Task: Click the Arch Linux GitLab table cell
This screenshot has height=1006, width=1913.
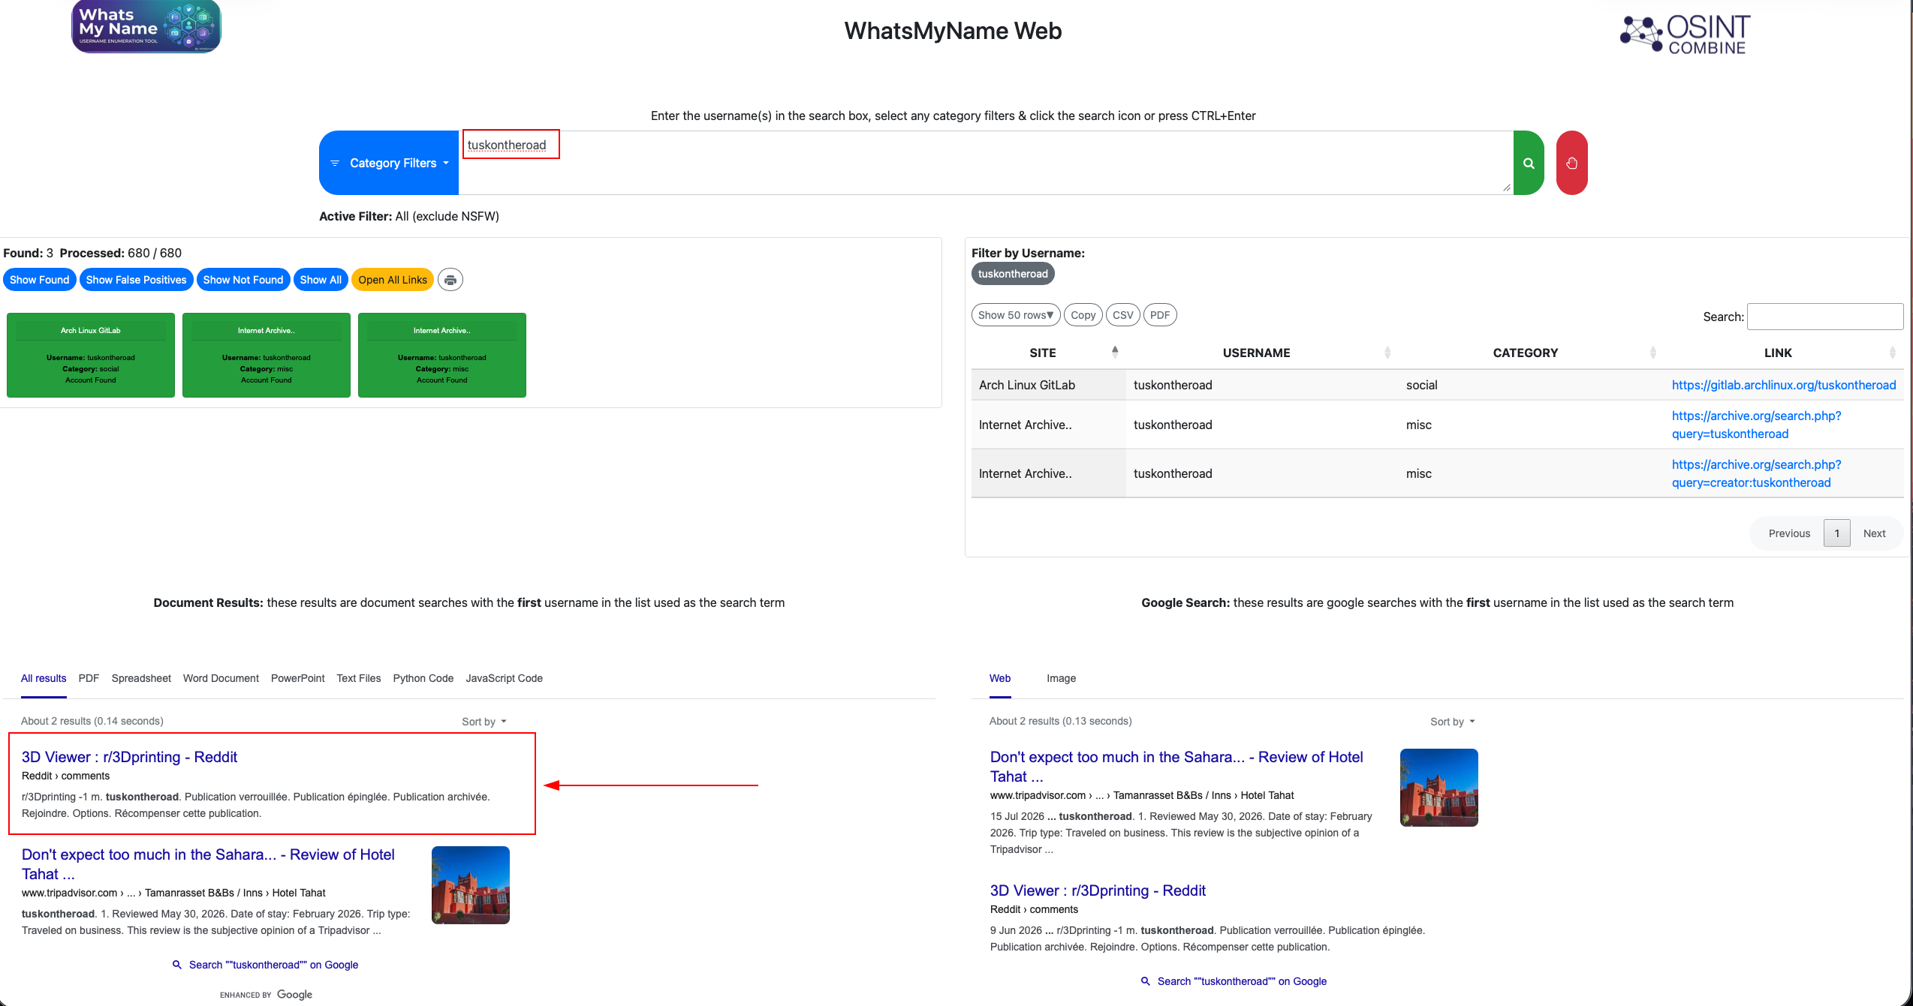Action: tap(1049, 385)
